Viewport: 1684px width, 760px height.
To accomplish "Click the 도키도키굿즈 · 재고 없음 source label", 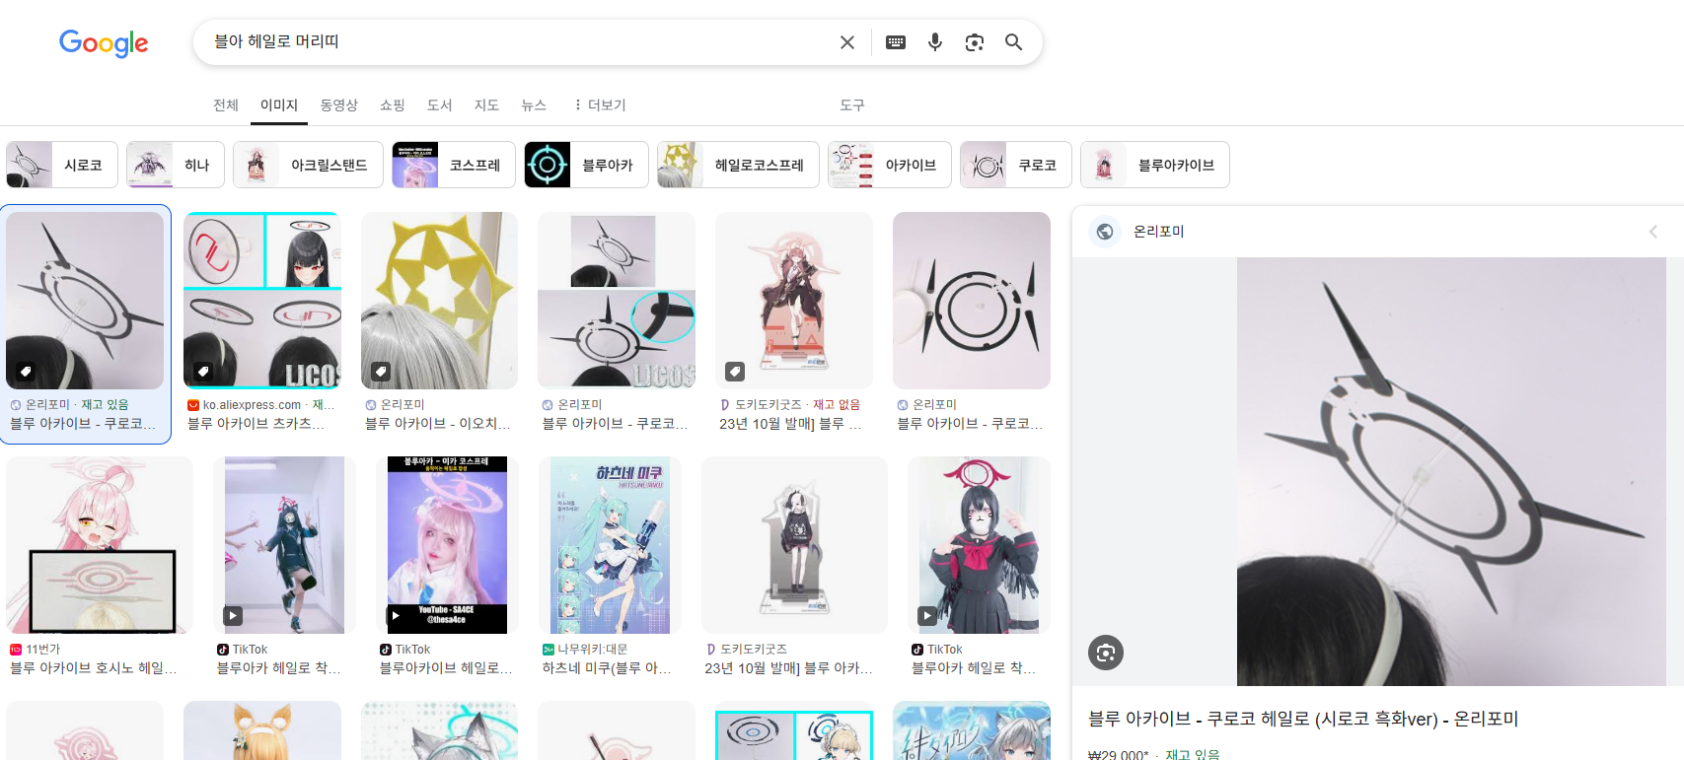I will 797,405.
